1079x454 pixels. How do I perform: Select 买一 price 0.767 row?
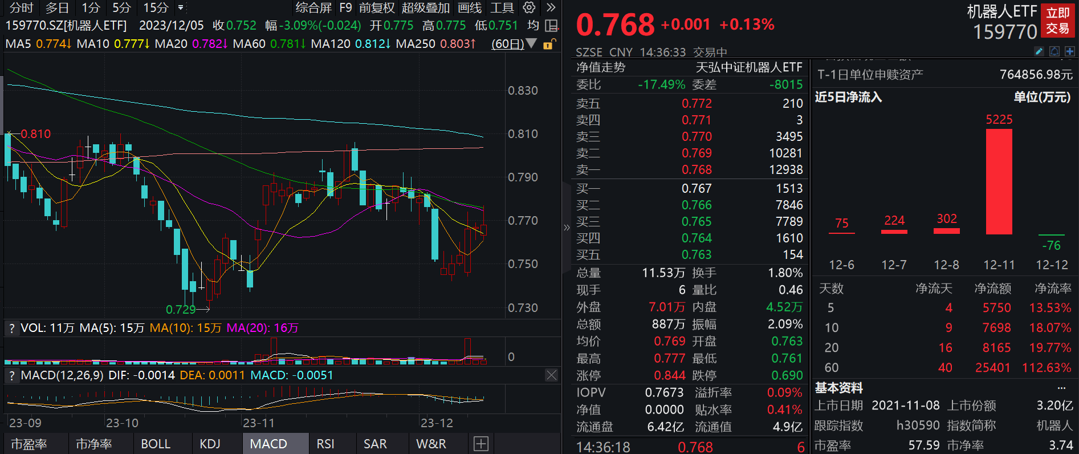689,189
